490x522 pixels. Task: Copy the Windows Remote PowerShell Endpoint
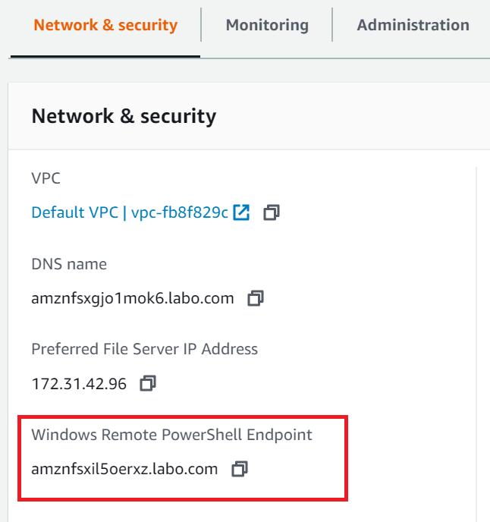(x=240, y=469)
